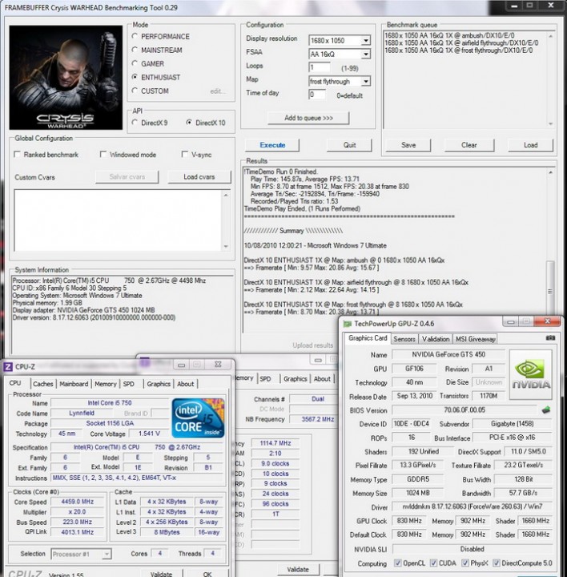Open the About tab in front CPU-Z
567x577 pixels.
click(185, 384)
